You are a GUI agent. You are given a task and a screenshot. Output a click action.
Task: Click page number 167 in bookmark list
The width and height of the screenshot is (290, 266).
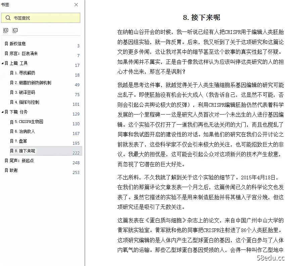[76, 133]
